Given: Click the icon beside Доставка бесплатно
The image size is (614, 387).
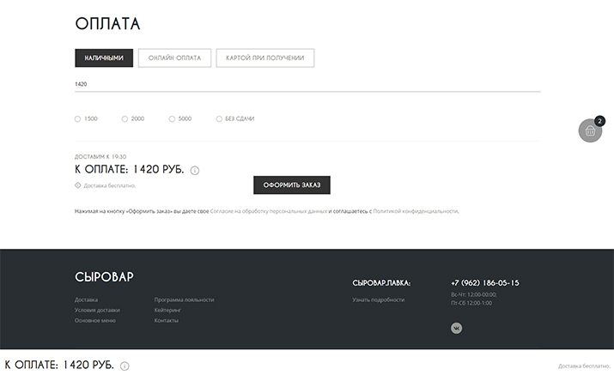Looking at the screenshot, I should (78, 185).
